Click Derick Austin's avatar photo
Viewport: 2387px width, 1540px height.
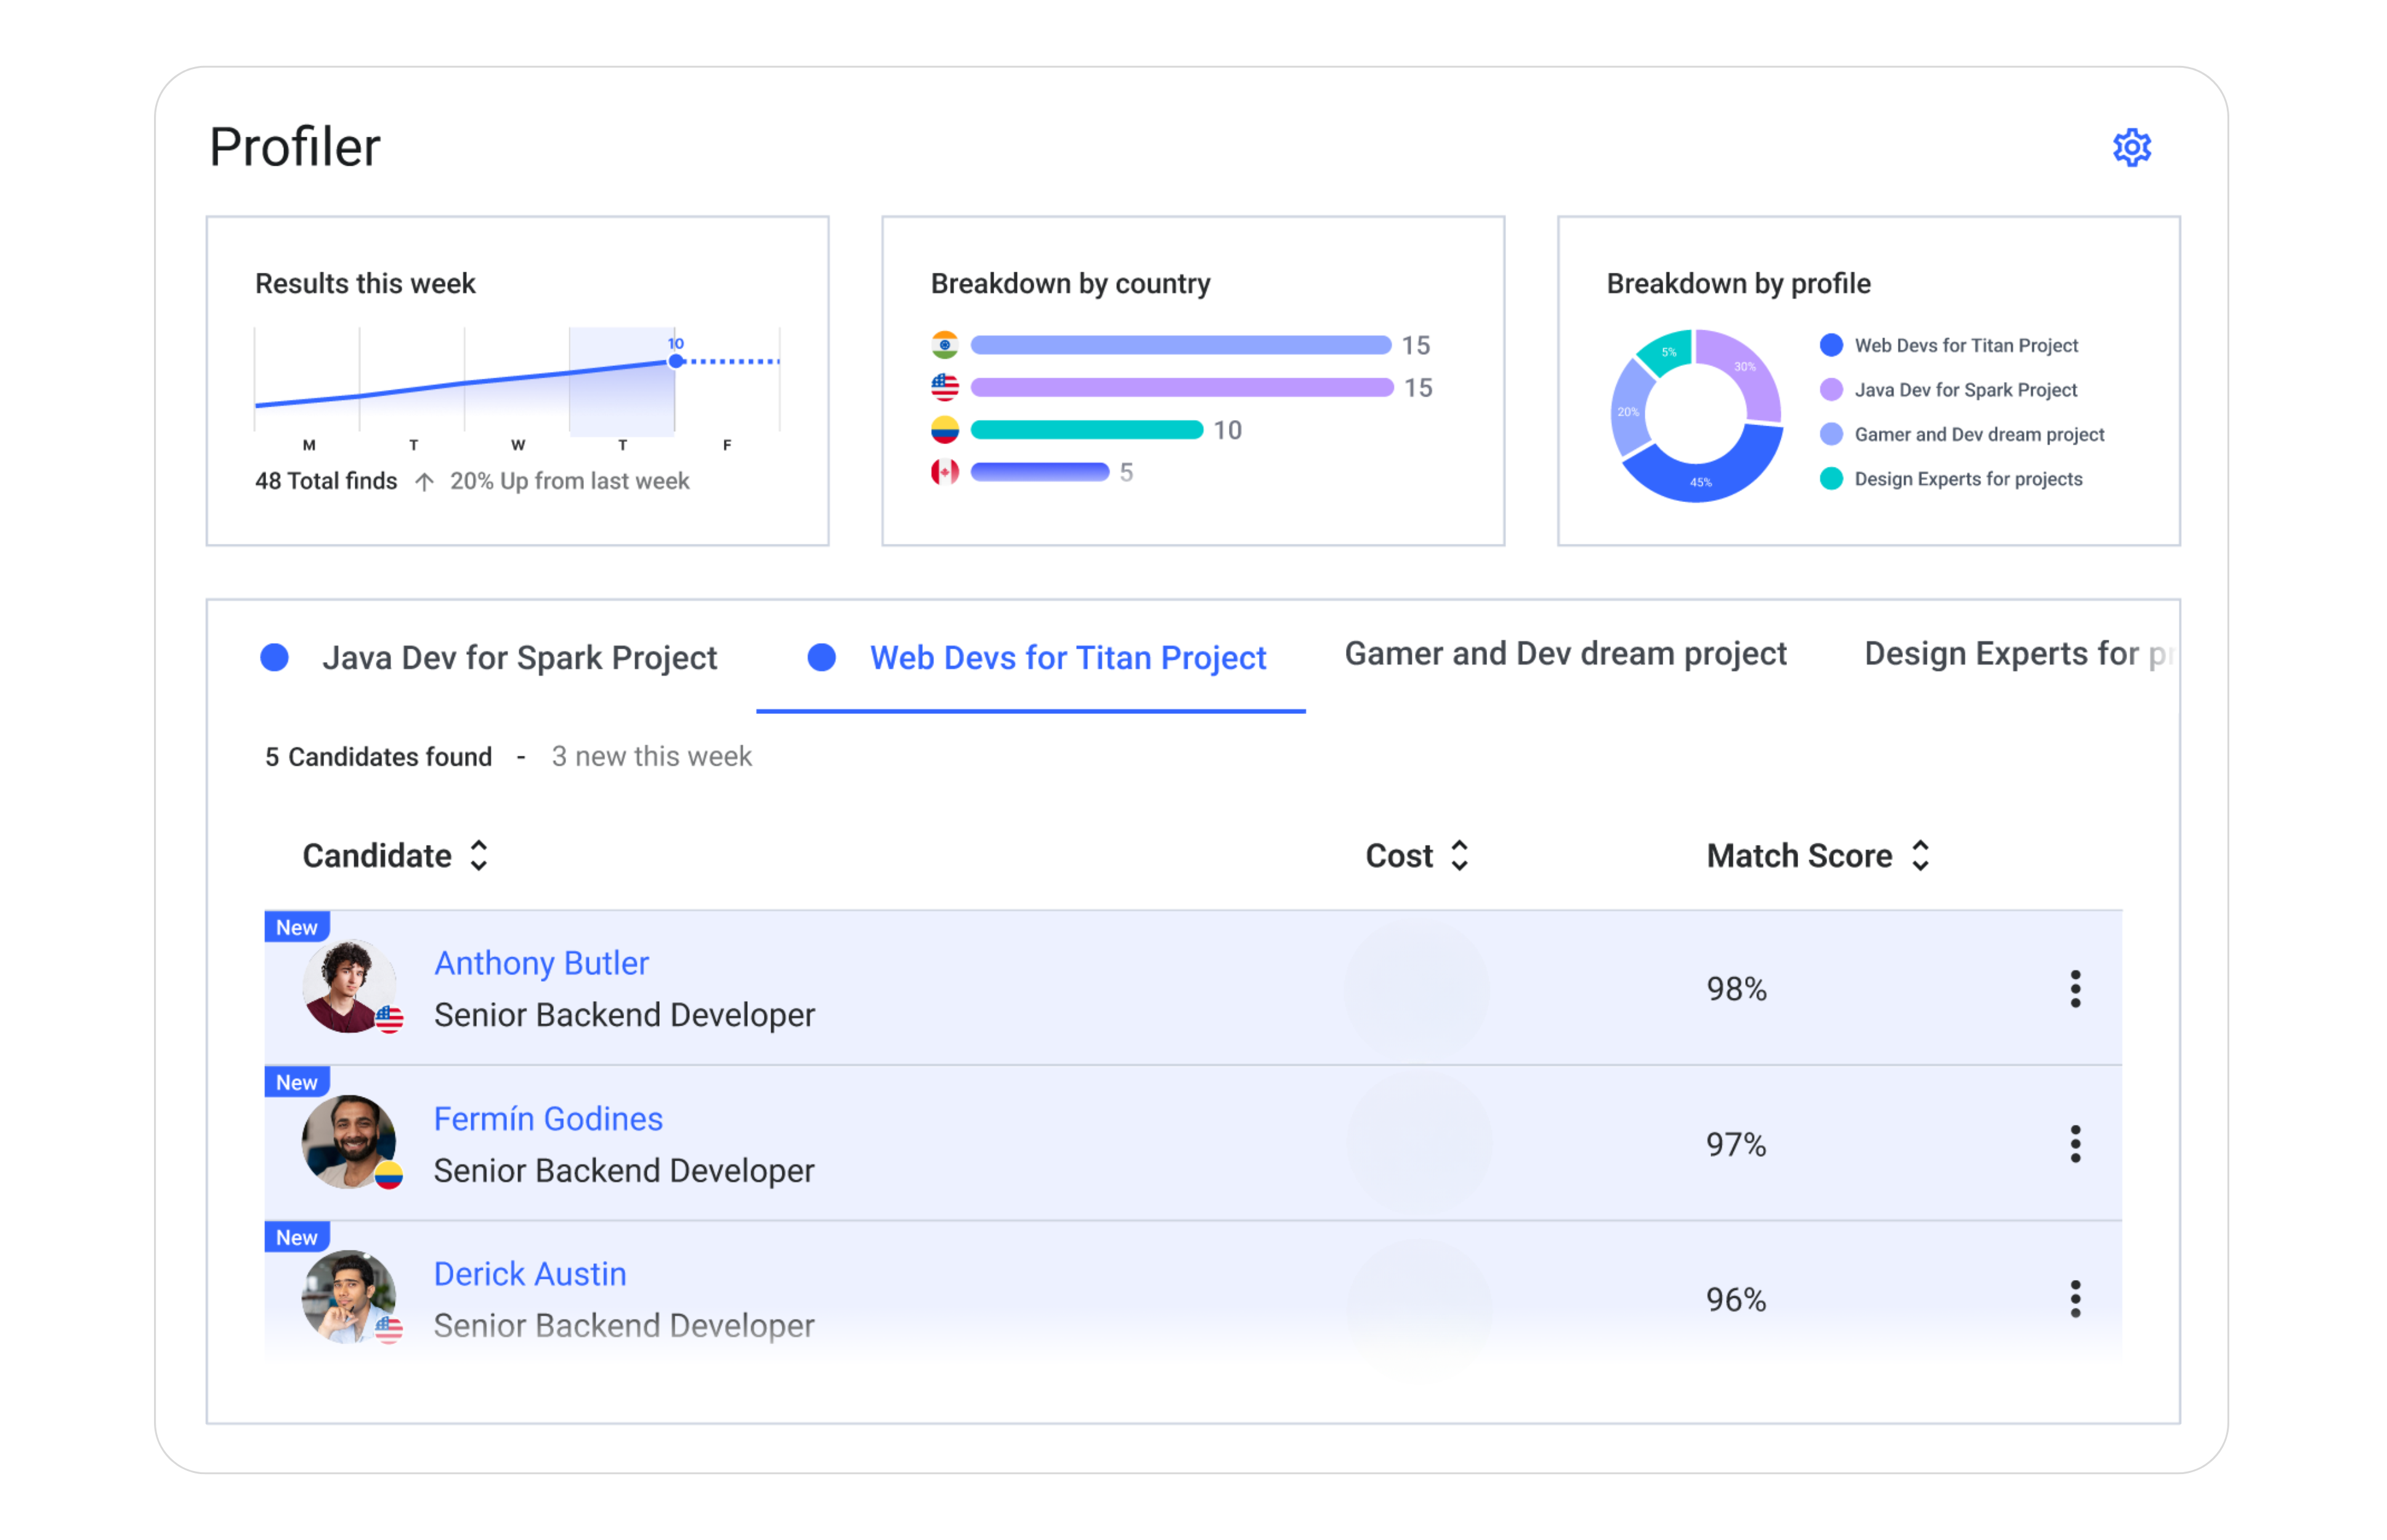348,1297
